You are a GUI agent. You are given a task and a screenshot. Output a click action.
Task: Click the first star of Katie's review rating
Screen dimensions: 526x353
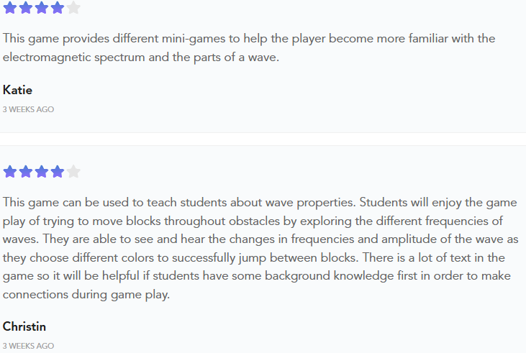pos(10,8)
